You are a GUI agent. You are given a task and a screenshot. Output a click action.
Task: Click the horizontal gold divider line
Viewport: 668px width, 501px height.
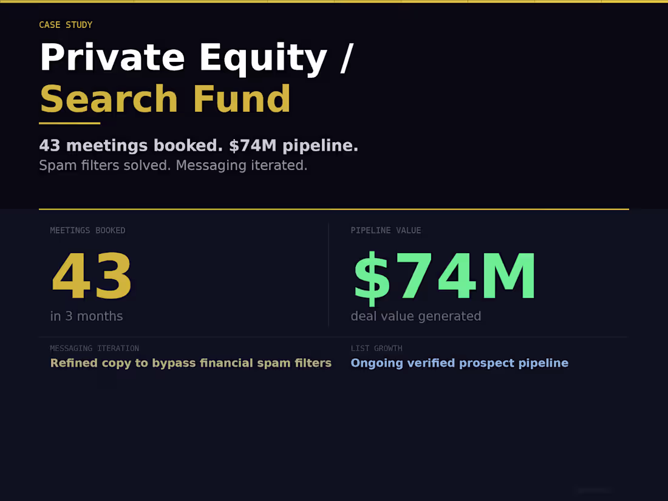pyautogui.click(x=334, y=208)
